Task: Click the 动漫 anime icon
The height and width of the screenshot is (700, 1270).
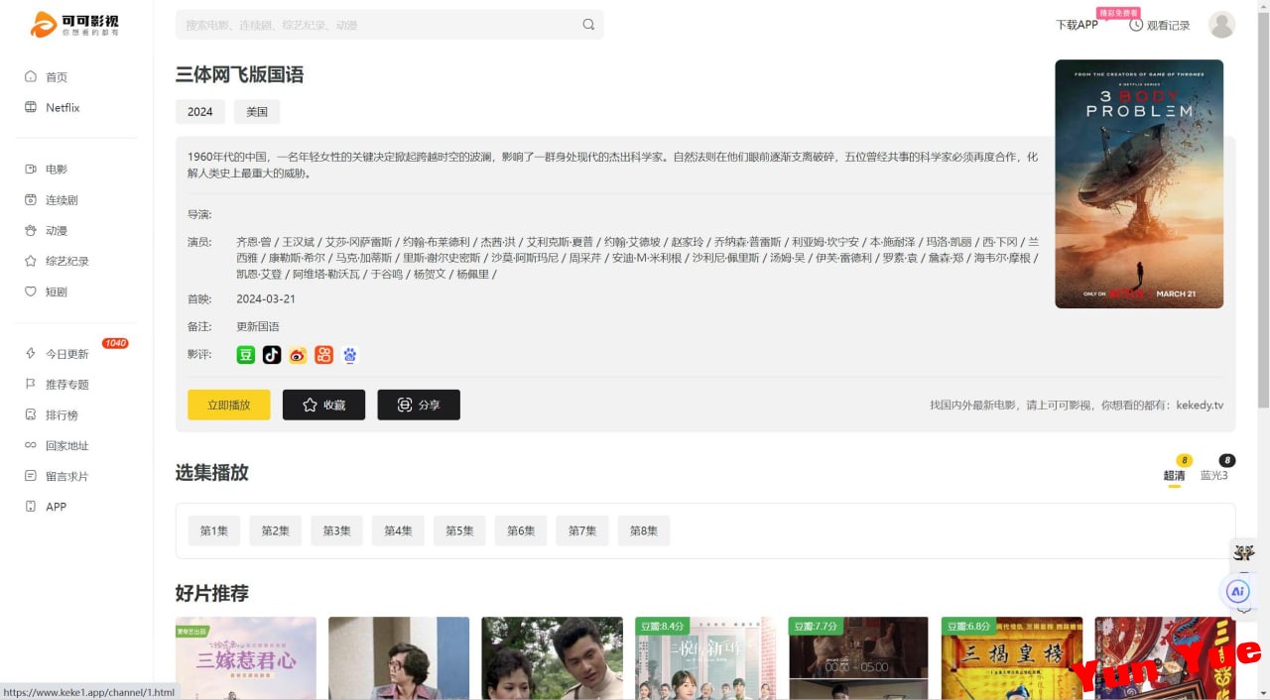Action: point(31,231)
